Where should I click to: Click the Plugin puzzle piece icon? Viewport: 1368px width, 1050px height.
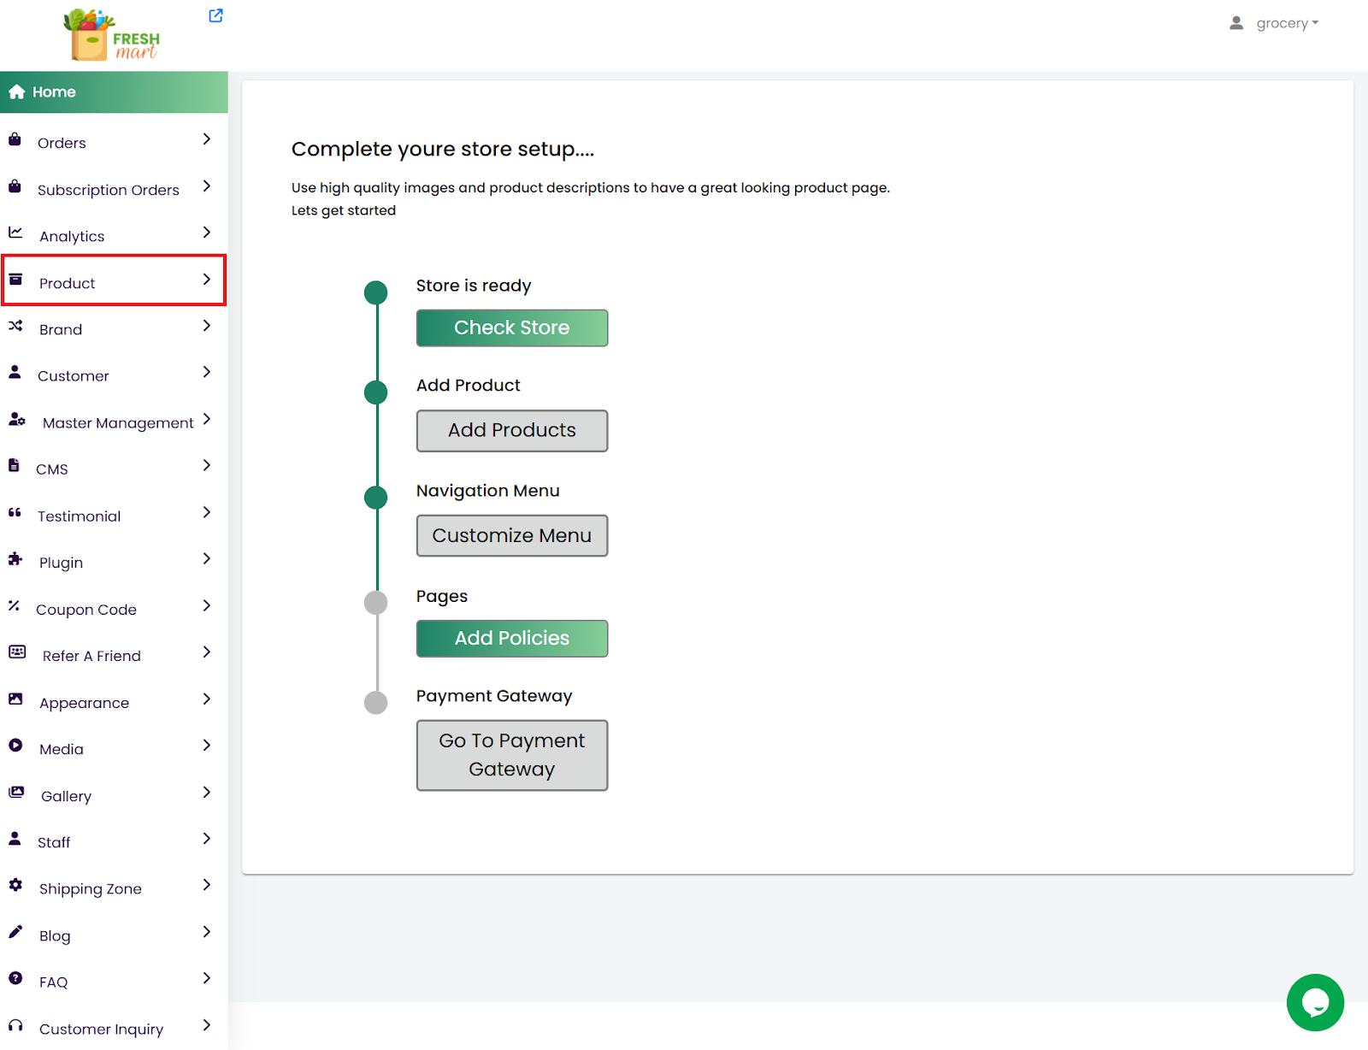(15, 559)
